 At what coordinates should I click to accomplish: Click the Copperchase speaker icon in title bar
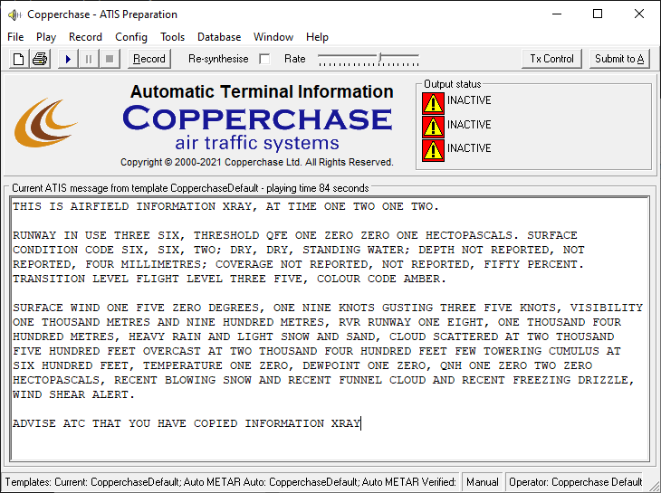(14, 14)
